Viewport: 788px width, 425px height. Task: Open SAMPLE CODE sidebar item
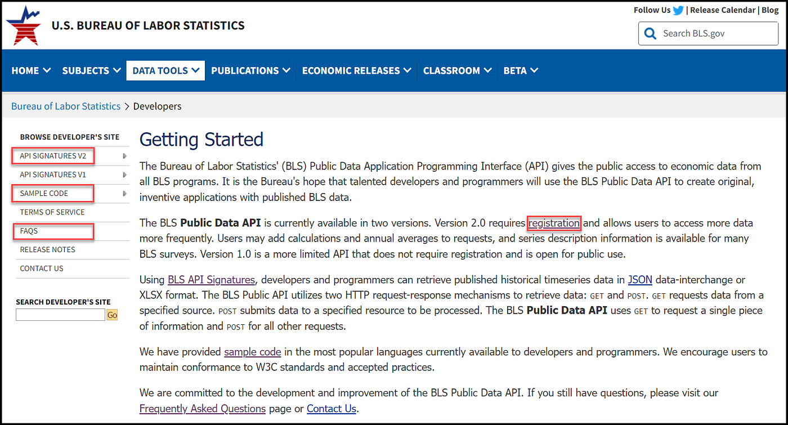[x=44, y=194]
